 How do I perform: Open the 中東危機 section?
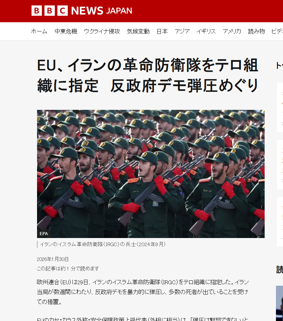[66, 31]
